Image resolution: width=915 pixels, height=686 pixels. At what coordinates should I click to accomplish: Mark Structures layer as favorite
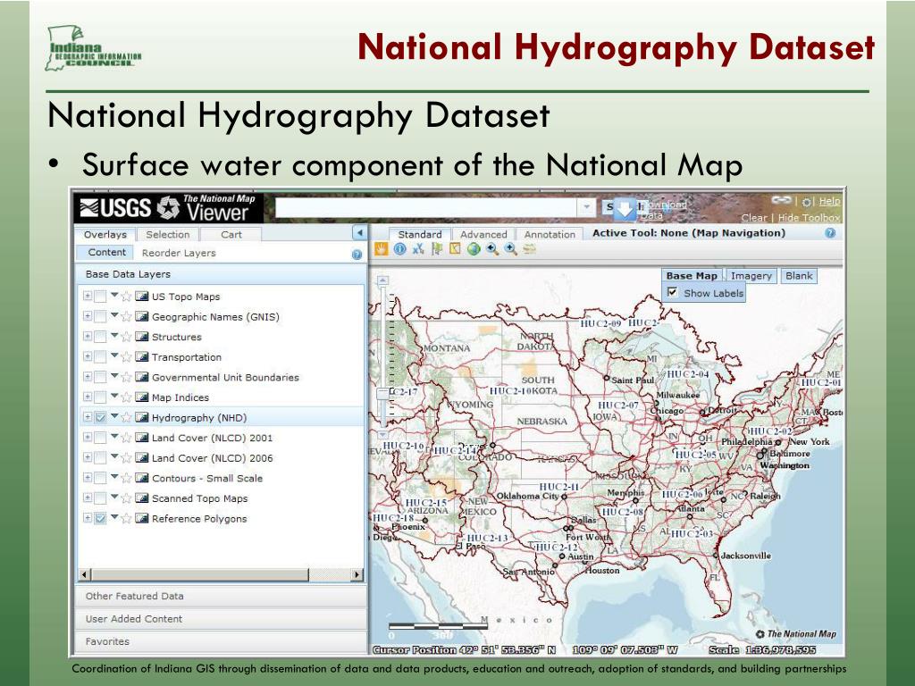coord(126,337)
